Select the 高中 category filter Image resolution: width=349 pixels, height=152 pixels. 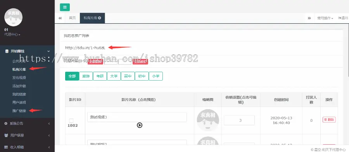tap(128, 76)
